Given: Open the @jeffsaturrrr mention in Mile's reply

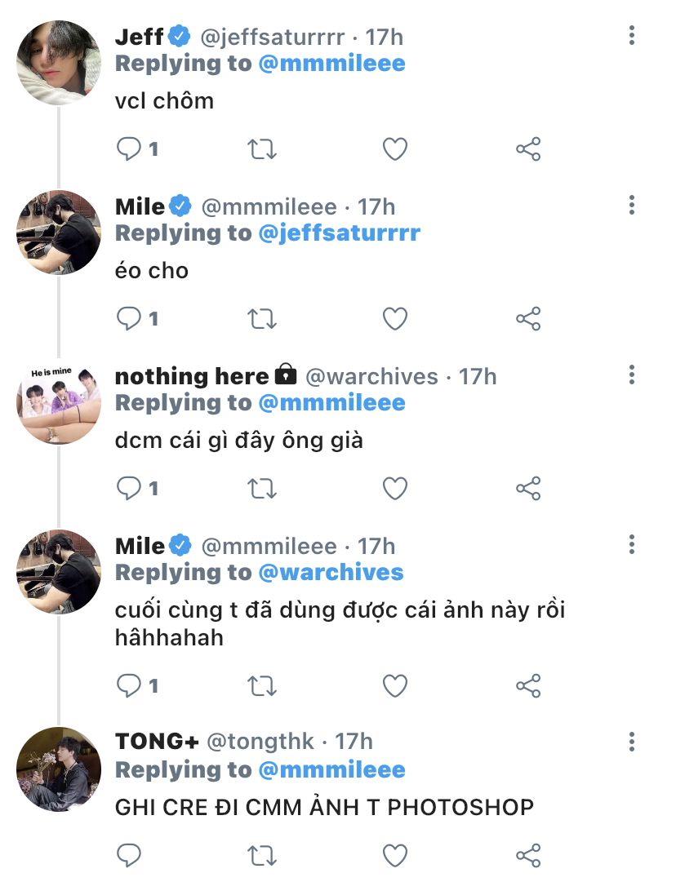Looking at the screenshot, I should click(x=339, y=233).
